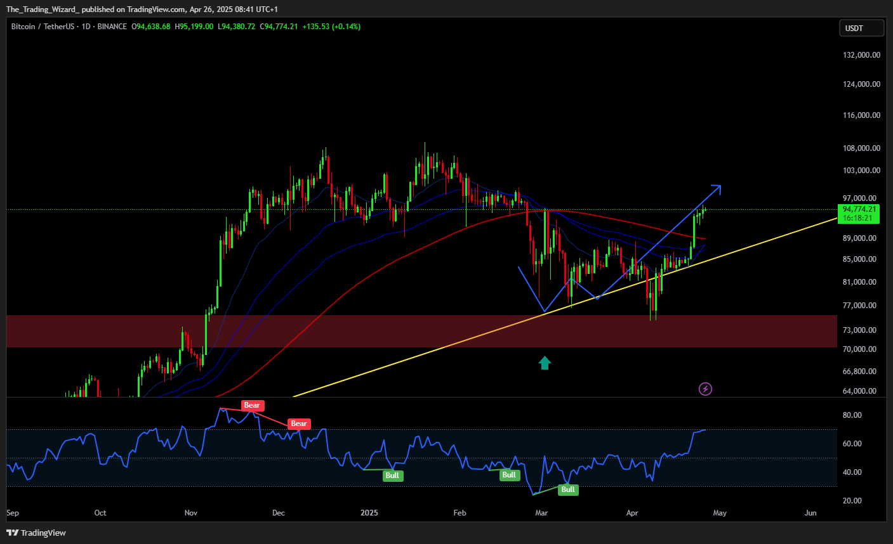Click the 2025 label on the time axis
This screenshot has height=544, width=893.
(369, 513)
